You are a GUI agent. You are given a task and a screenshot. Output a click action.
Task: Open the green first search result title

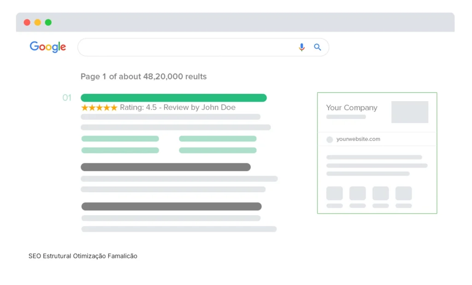[x=174, y=98]
